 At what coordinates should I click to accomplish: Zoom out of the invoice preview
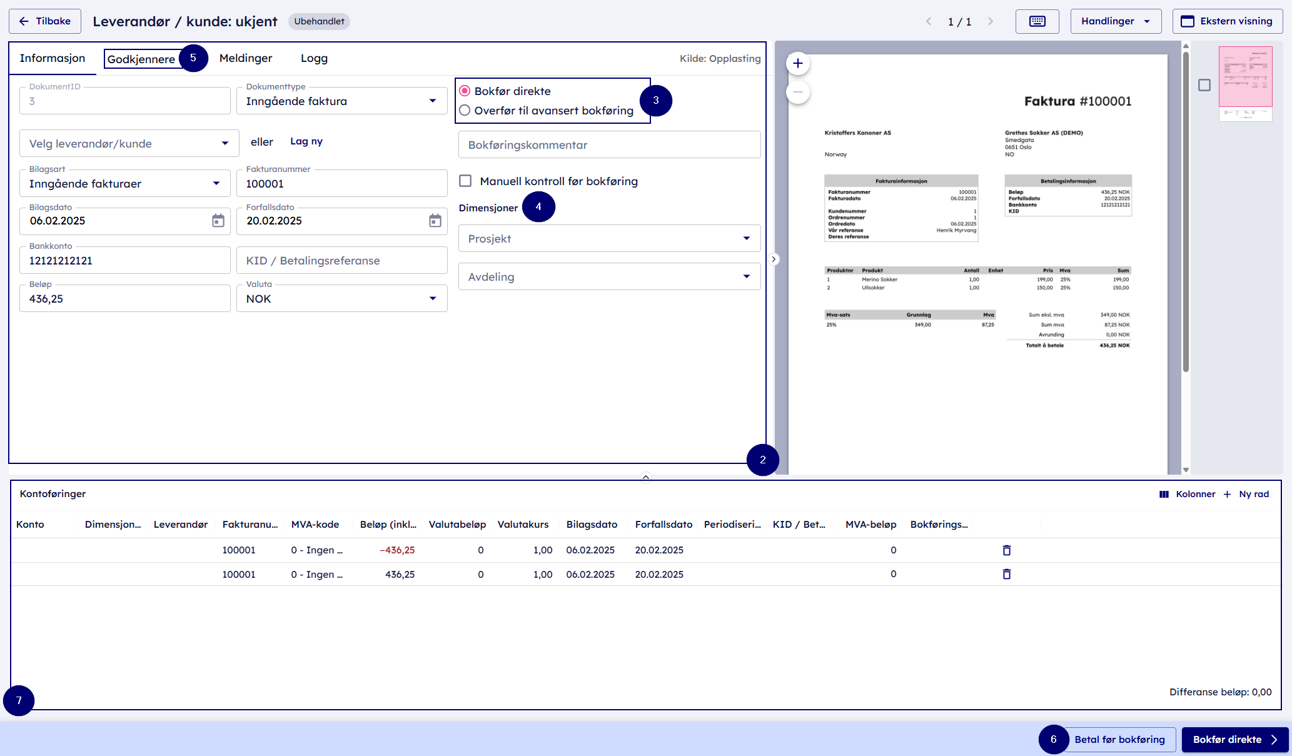point(798,92)
